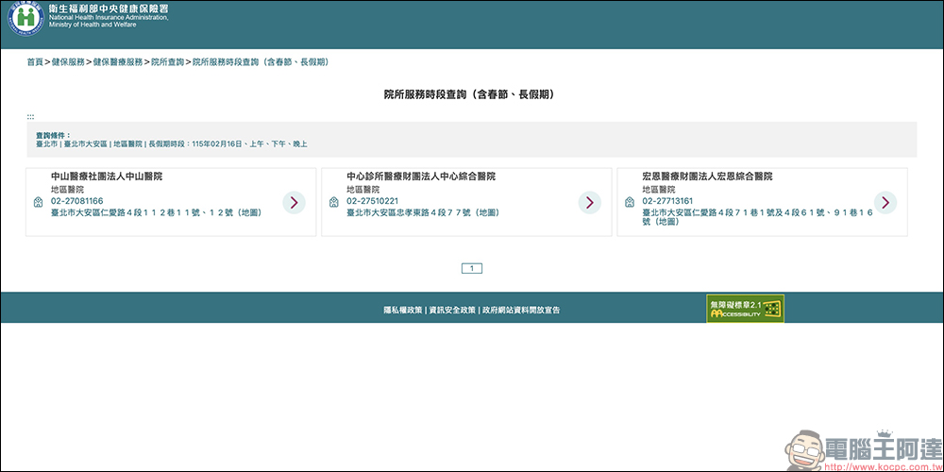The height and width of the screenshot is (472, 944).
Task: Open map for 忠孝東路４段７７號 address
Action: tap(423, 212)
